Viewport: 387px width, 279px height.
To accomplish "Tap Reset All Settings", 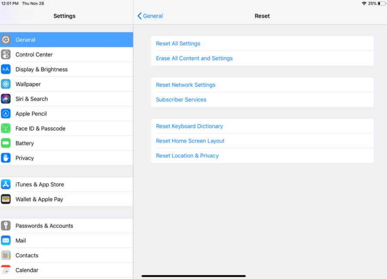I will [178, 43].
